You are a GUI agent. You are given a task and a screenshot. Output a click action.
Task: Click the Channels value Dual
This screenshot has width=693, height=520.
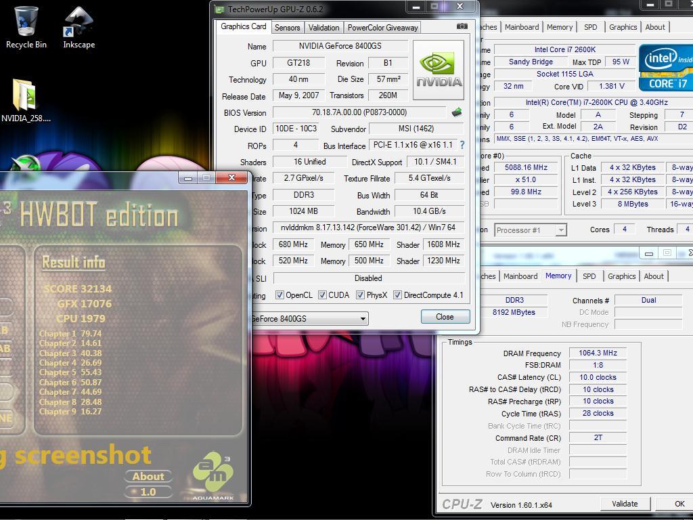648,300
